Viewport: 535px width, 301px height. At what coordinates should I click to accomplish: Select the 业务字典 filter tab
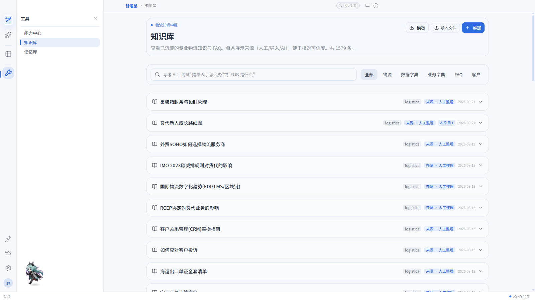pyautogui.click(x=436, y=75)
